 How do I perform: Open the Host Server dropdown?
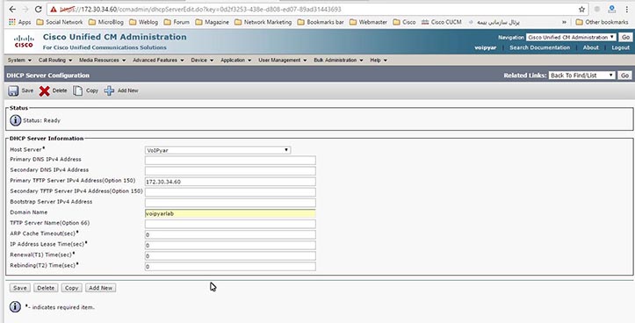218,150
